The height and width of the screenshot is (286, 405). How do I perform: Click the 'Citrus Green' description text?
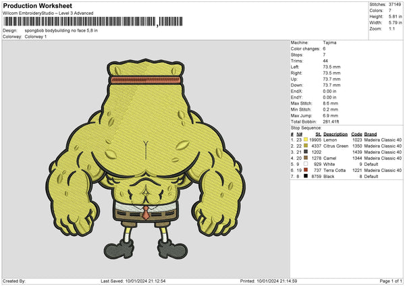(x=335, y=146)
